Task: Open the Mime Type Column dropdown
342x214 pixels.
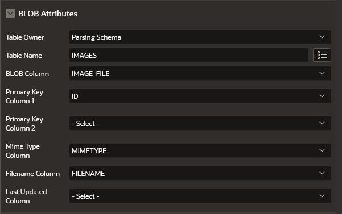Action: [200, 150]
